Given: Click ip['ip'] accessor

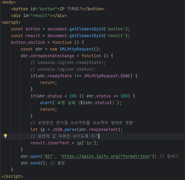Looking at the screenshot, I should click(x=86, y=143).
